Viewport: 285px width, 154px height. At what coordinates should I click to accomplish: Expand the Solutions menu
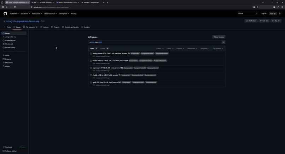click(x=25, y=14)
